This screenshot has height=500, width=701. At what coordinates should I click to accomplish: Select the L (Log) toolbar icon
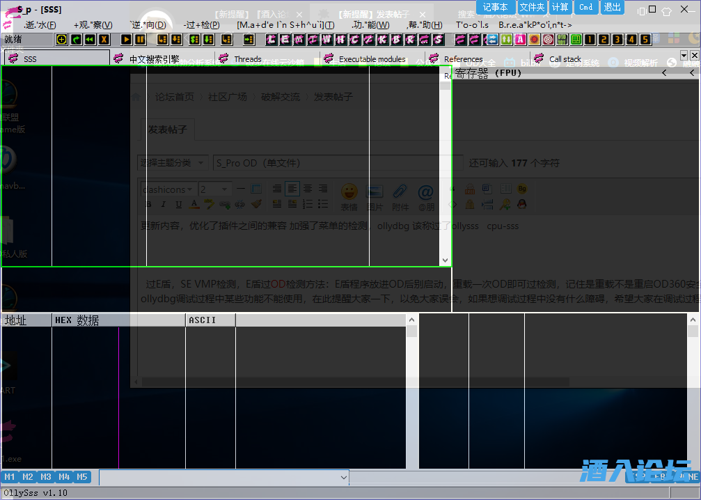point(271,40)
